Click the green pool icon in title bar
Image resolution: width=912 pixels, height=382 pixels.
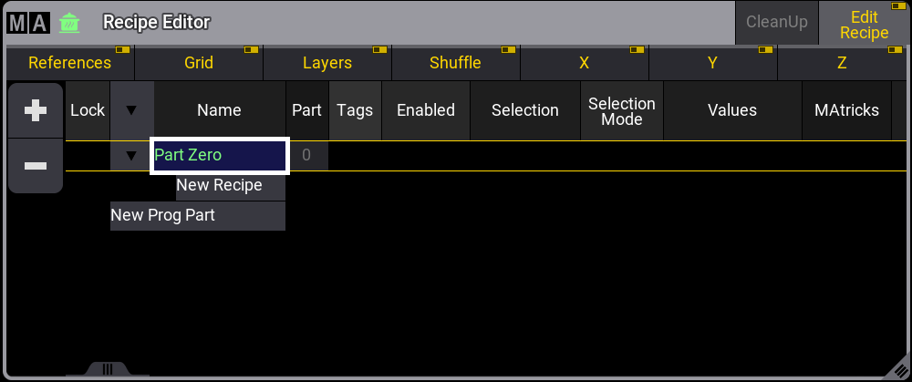pos(69,22)
